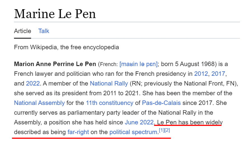Follow the political spectrum link
The image size is (250, 148).
(x=133, y=132)
